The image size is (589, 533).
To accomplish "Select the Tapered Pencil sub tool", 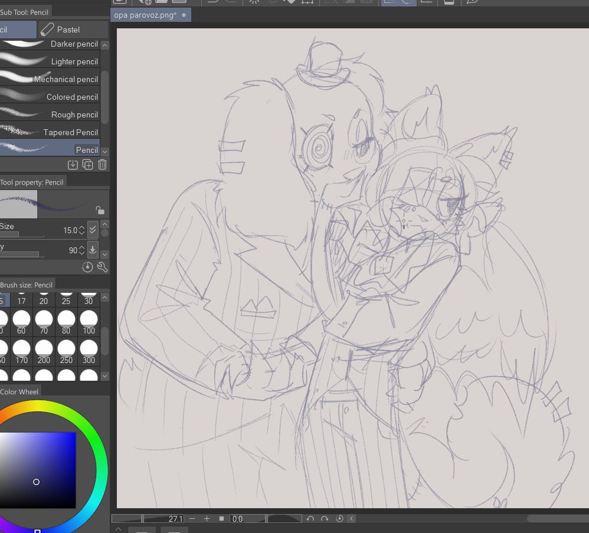I will click(50, 132).
